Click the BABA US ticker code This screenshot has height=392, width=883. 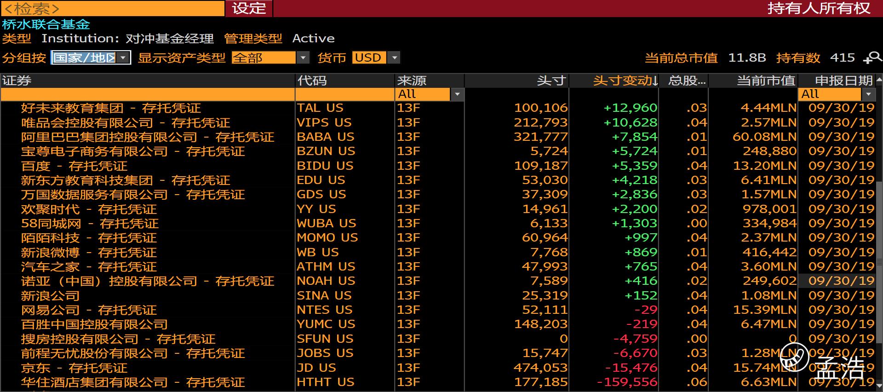pyautogui.click(x=326, y=137)
